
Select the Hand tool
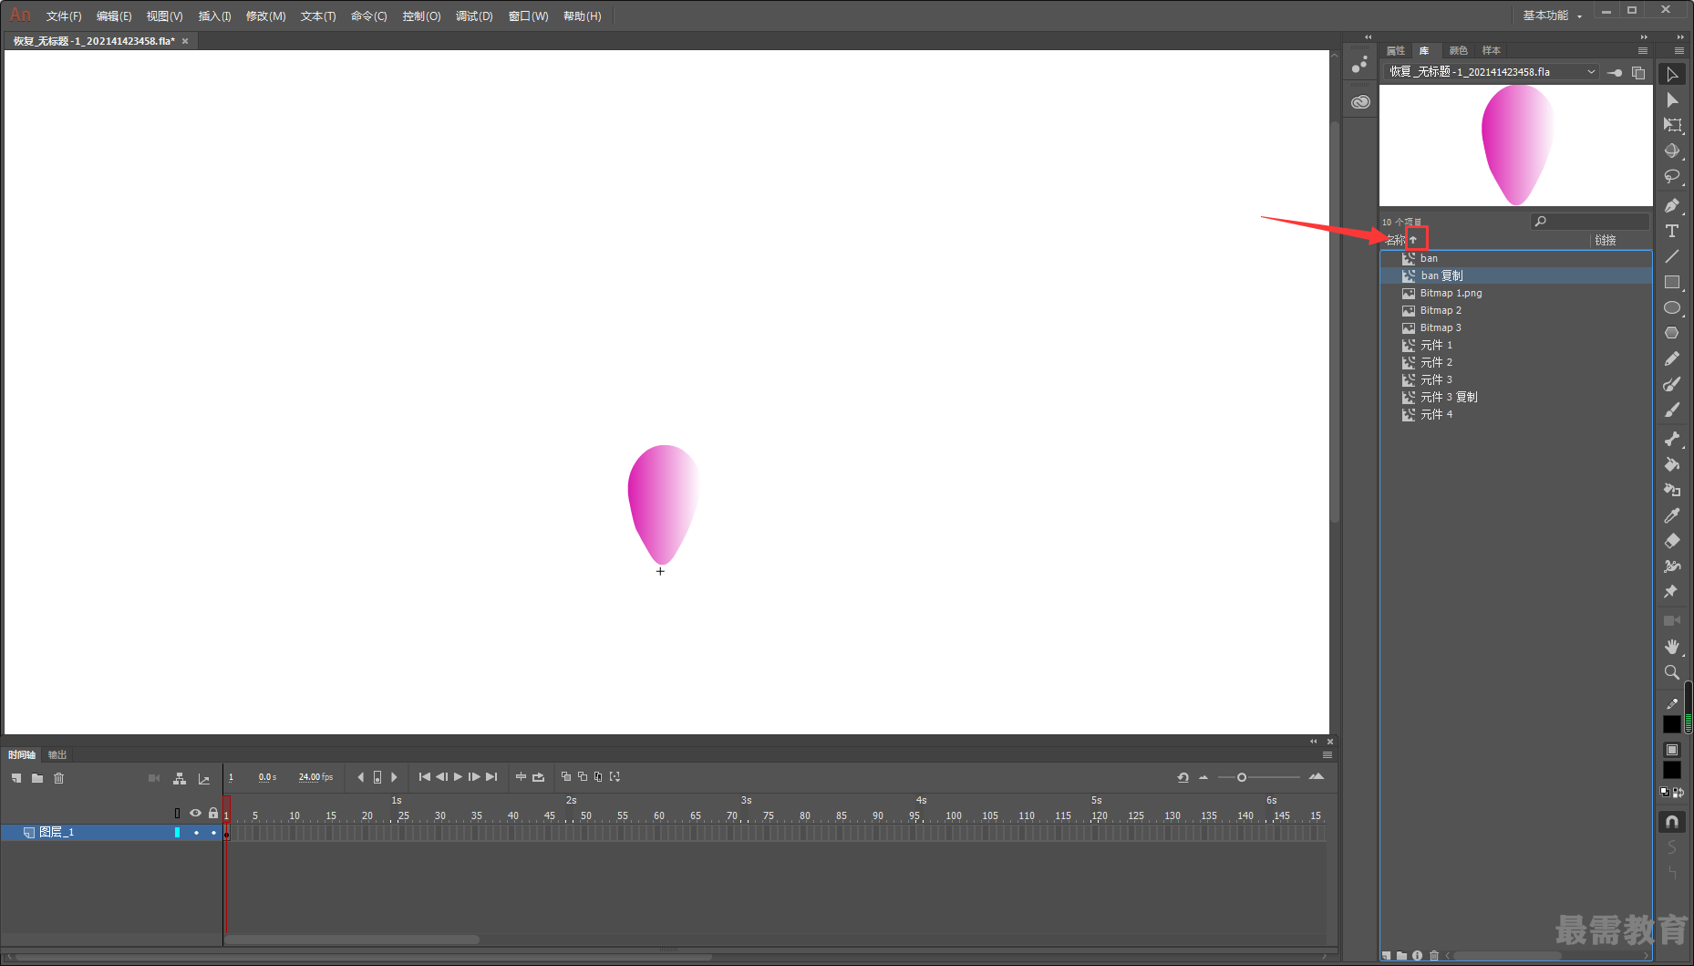coord(1672,647)
